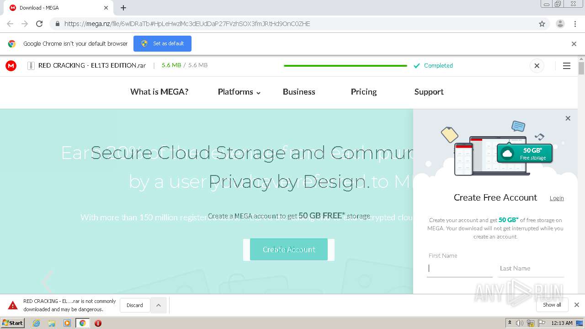Click Chrome icon in the taskbar
Image resolution: width=585 pixels, height=329 pixels.
click(x=83, y=323)
